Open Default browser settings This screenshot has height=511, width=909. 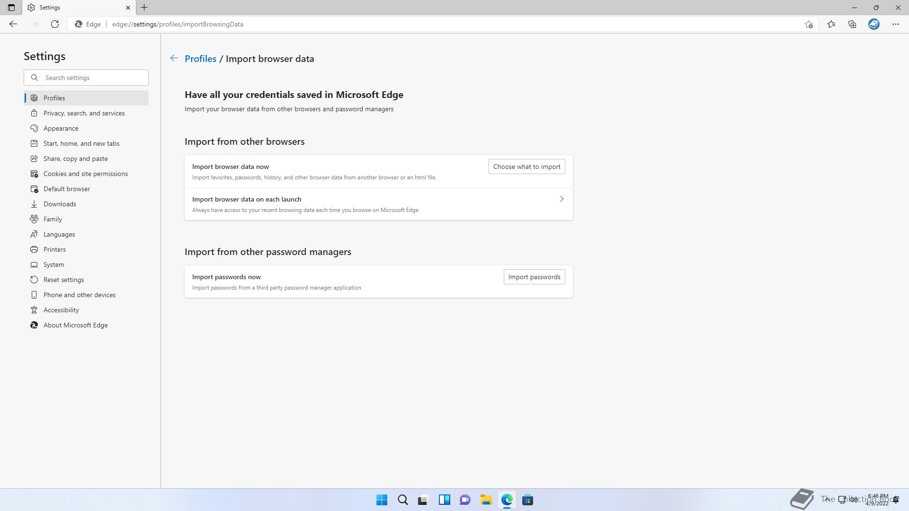tap(86, 189)
